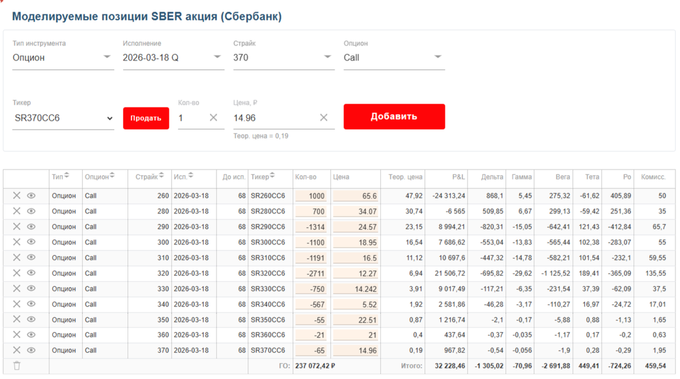
Task: Hide the SR360CC6 position
Action: pyautogui.click(x=31, y=334)
